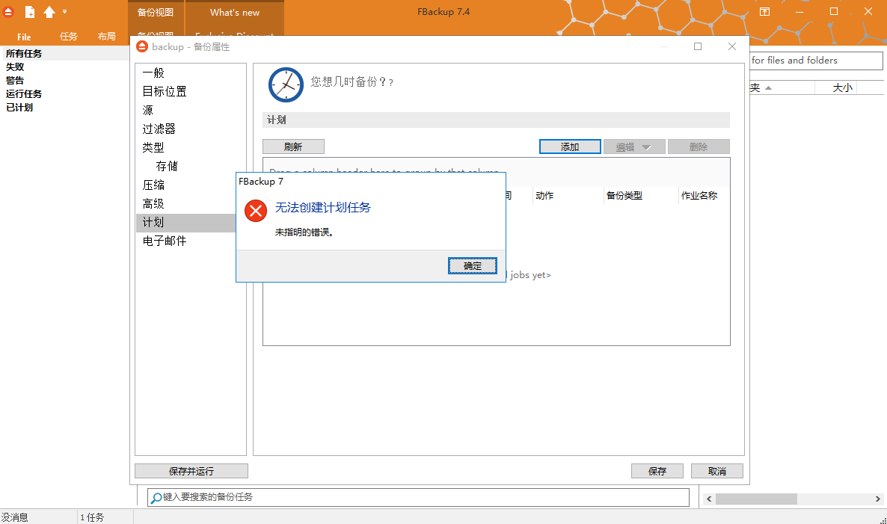Click the 确定 button in error dialog

click(x=473, y=265)
